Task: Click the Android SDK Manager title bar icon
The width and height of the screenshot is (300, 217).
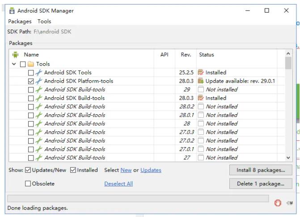Action: tap(12, 11)
